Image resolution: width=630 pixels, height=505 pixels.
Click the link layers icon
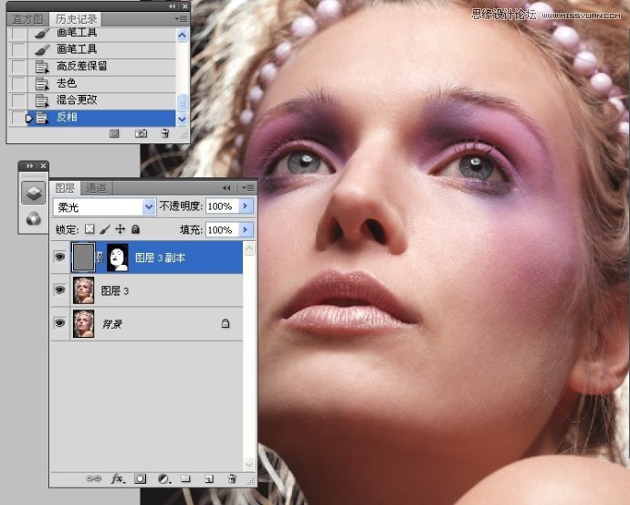(94, 479)
